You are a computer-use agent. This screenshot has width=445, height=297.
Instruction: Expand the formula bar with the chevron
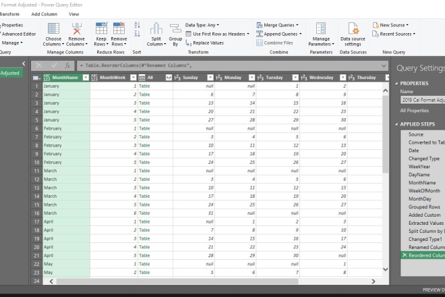point(384,66)
